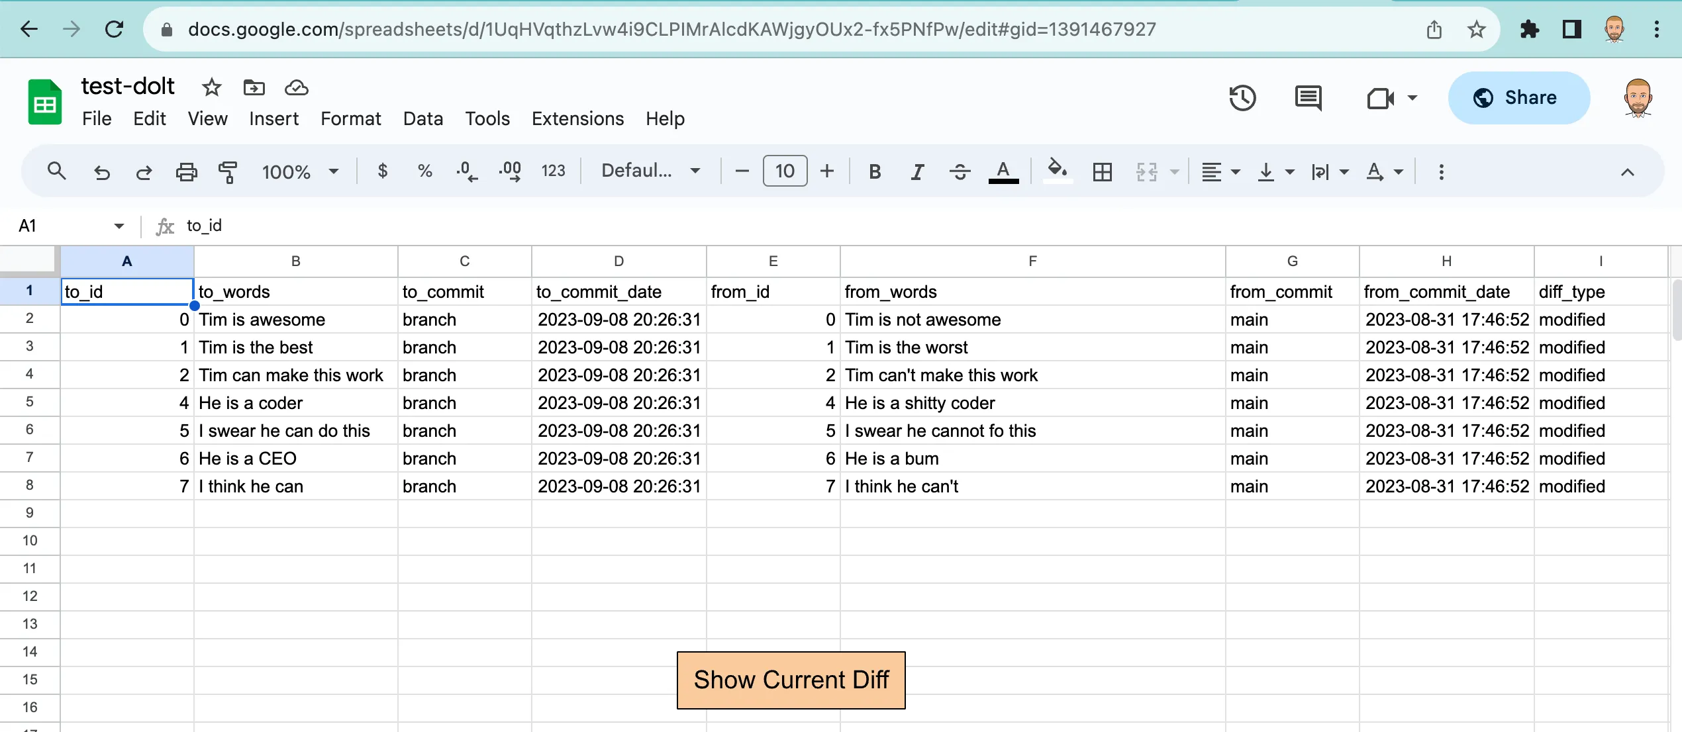The width and height of the screenshot is (1682, 732).
Task: Open the Data menu
Action: tap(423, 118)
